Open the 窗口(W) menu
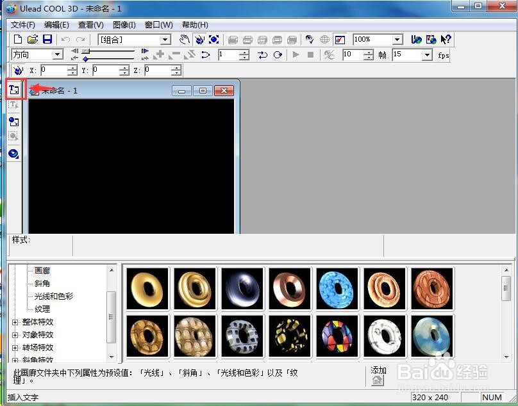Viewport: 518px width, 406px height. (x=158, y=25)
